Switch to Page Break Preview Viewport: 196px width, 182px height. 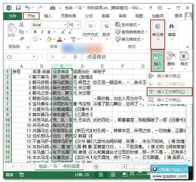125,174
